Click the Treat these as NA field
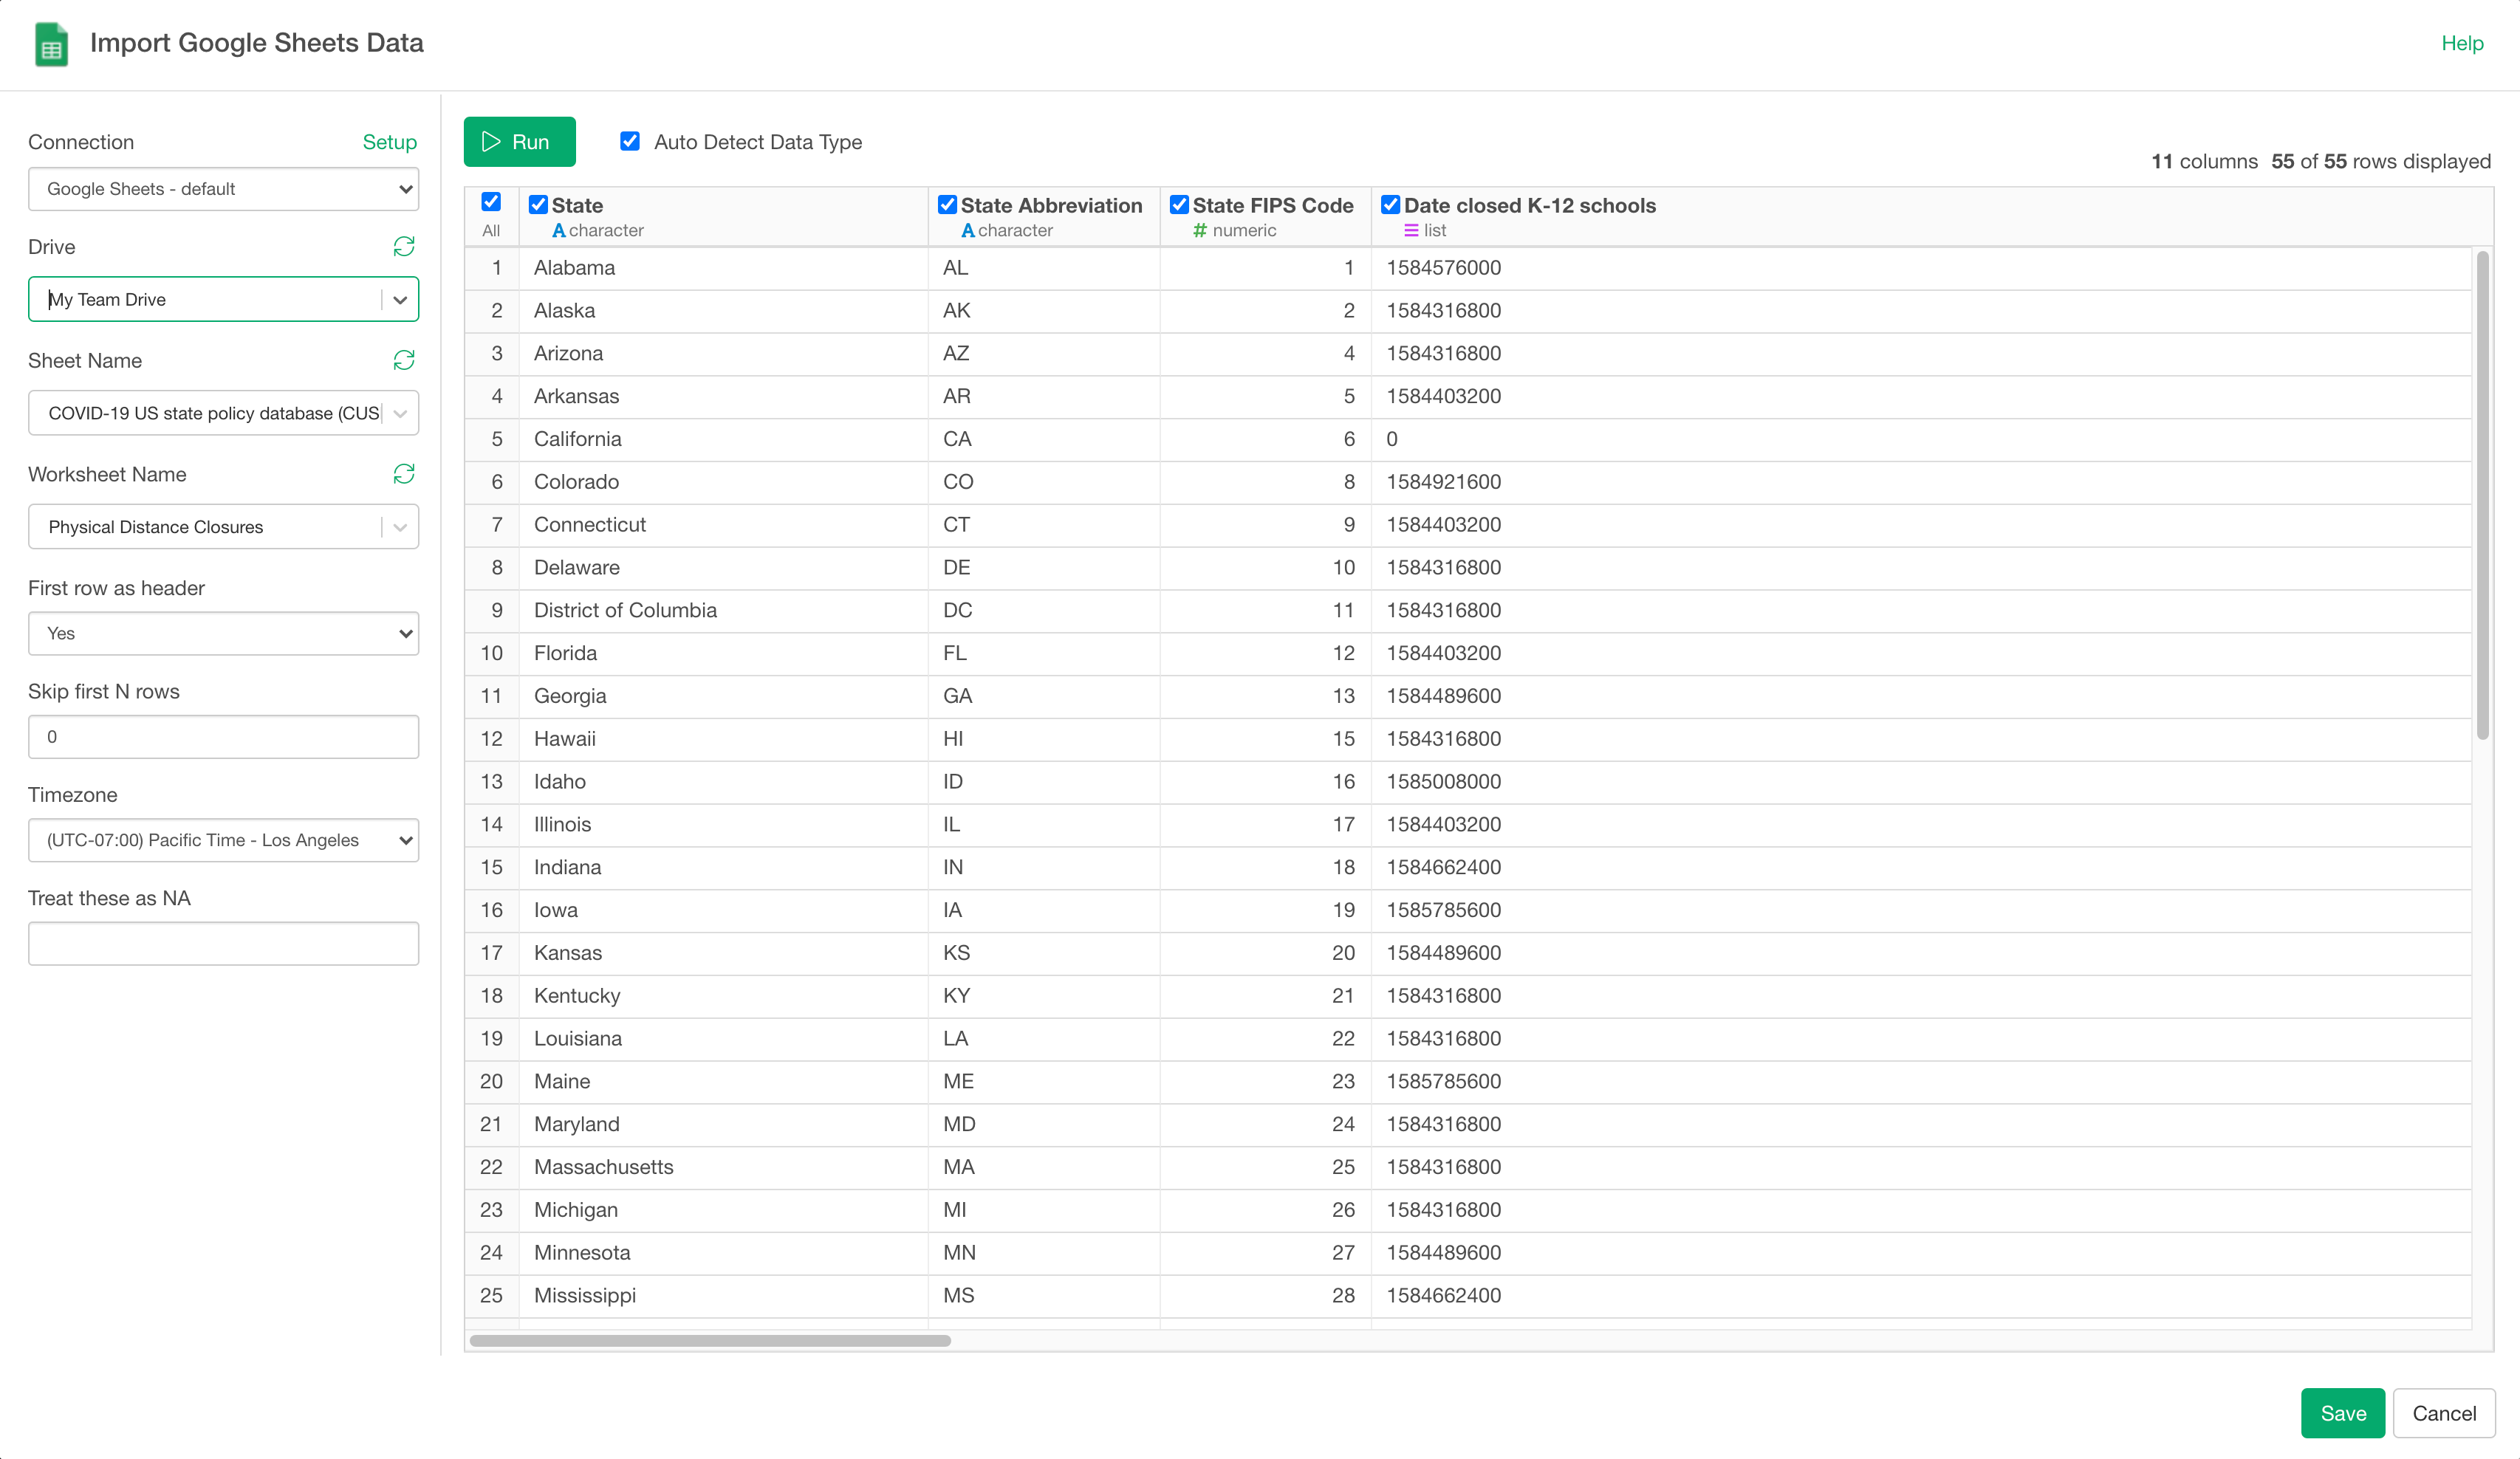 [223, 944]
